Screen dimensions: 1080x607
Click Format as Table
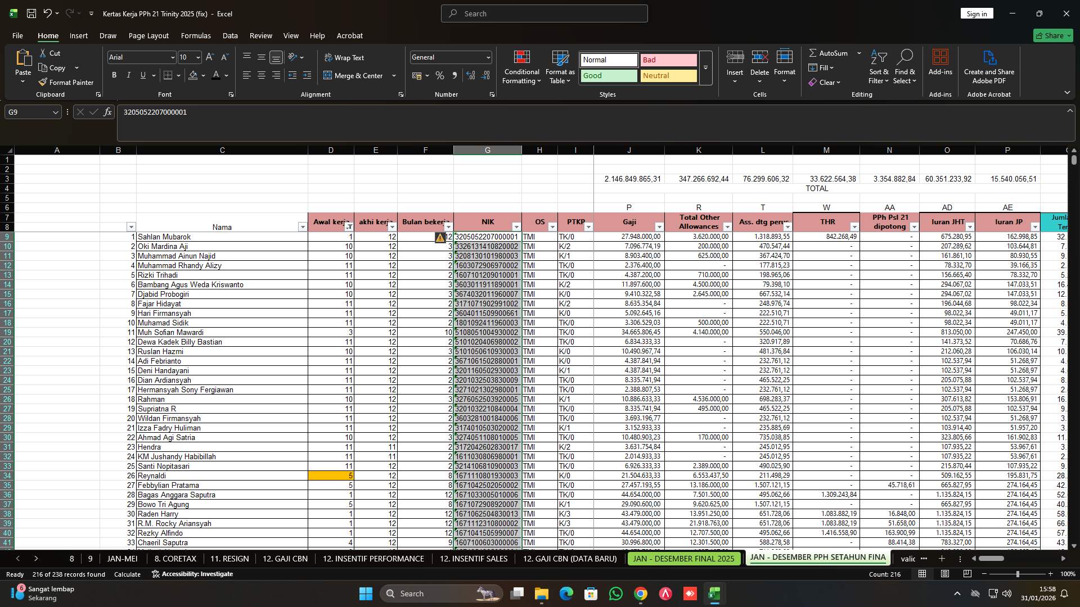[x=559, y=67]
